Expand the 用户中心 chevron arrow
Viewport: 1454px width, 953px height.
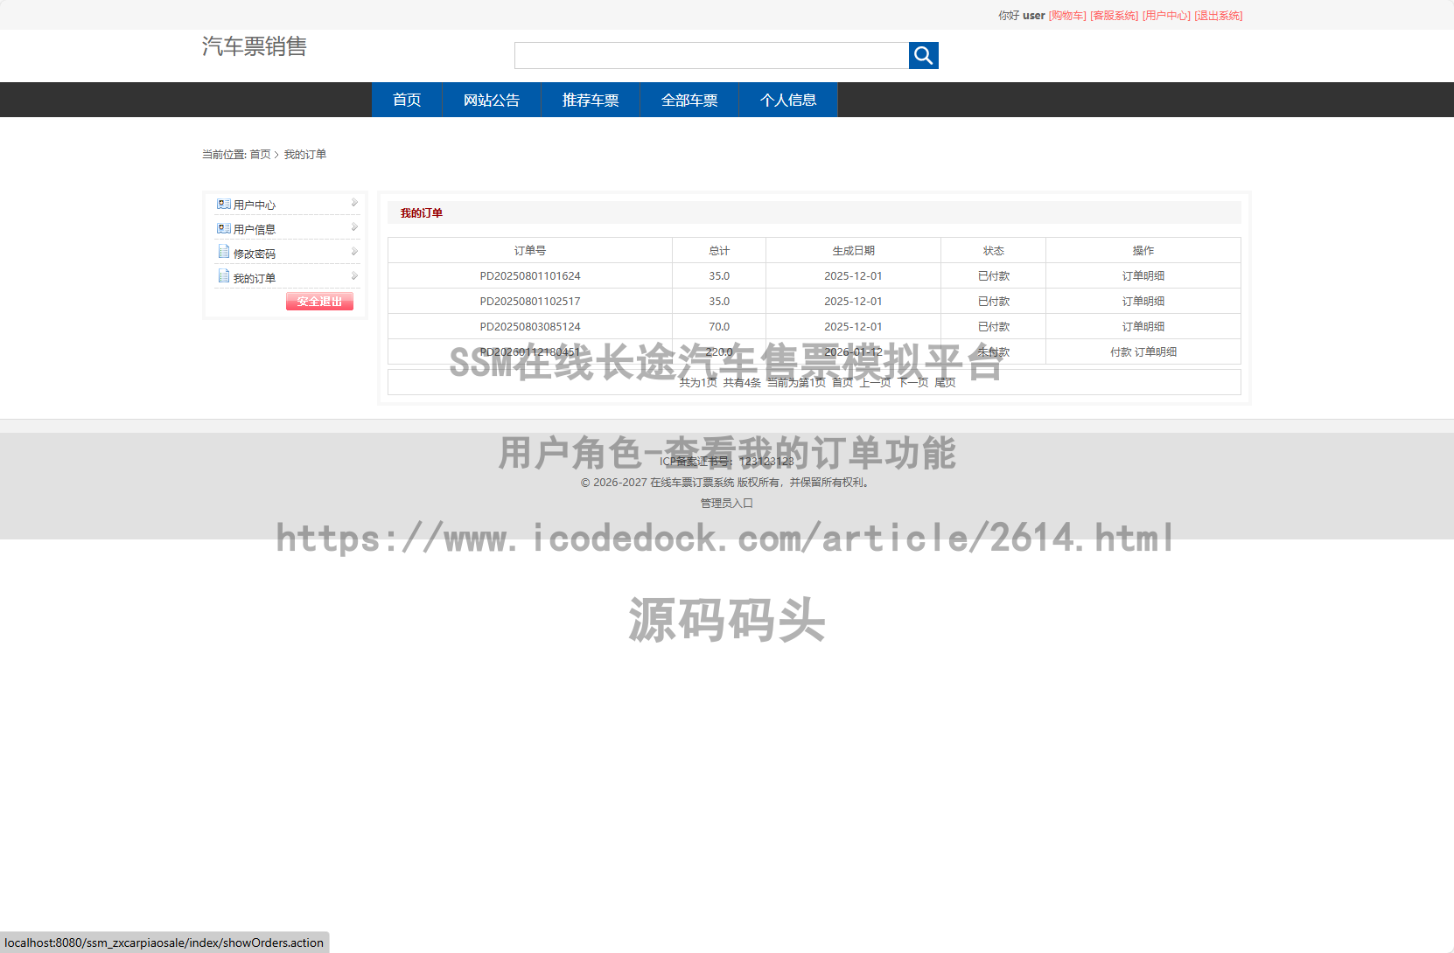pos(353,203)
